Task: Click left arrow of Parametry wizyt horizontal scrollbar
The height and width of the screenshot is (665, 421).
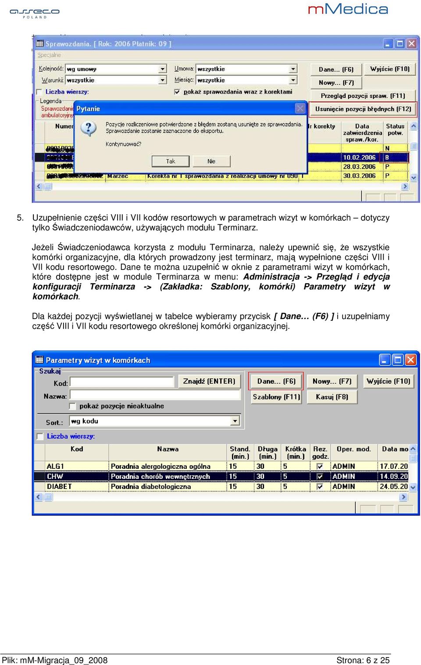Action: click(x=39, y=497)
